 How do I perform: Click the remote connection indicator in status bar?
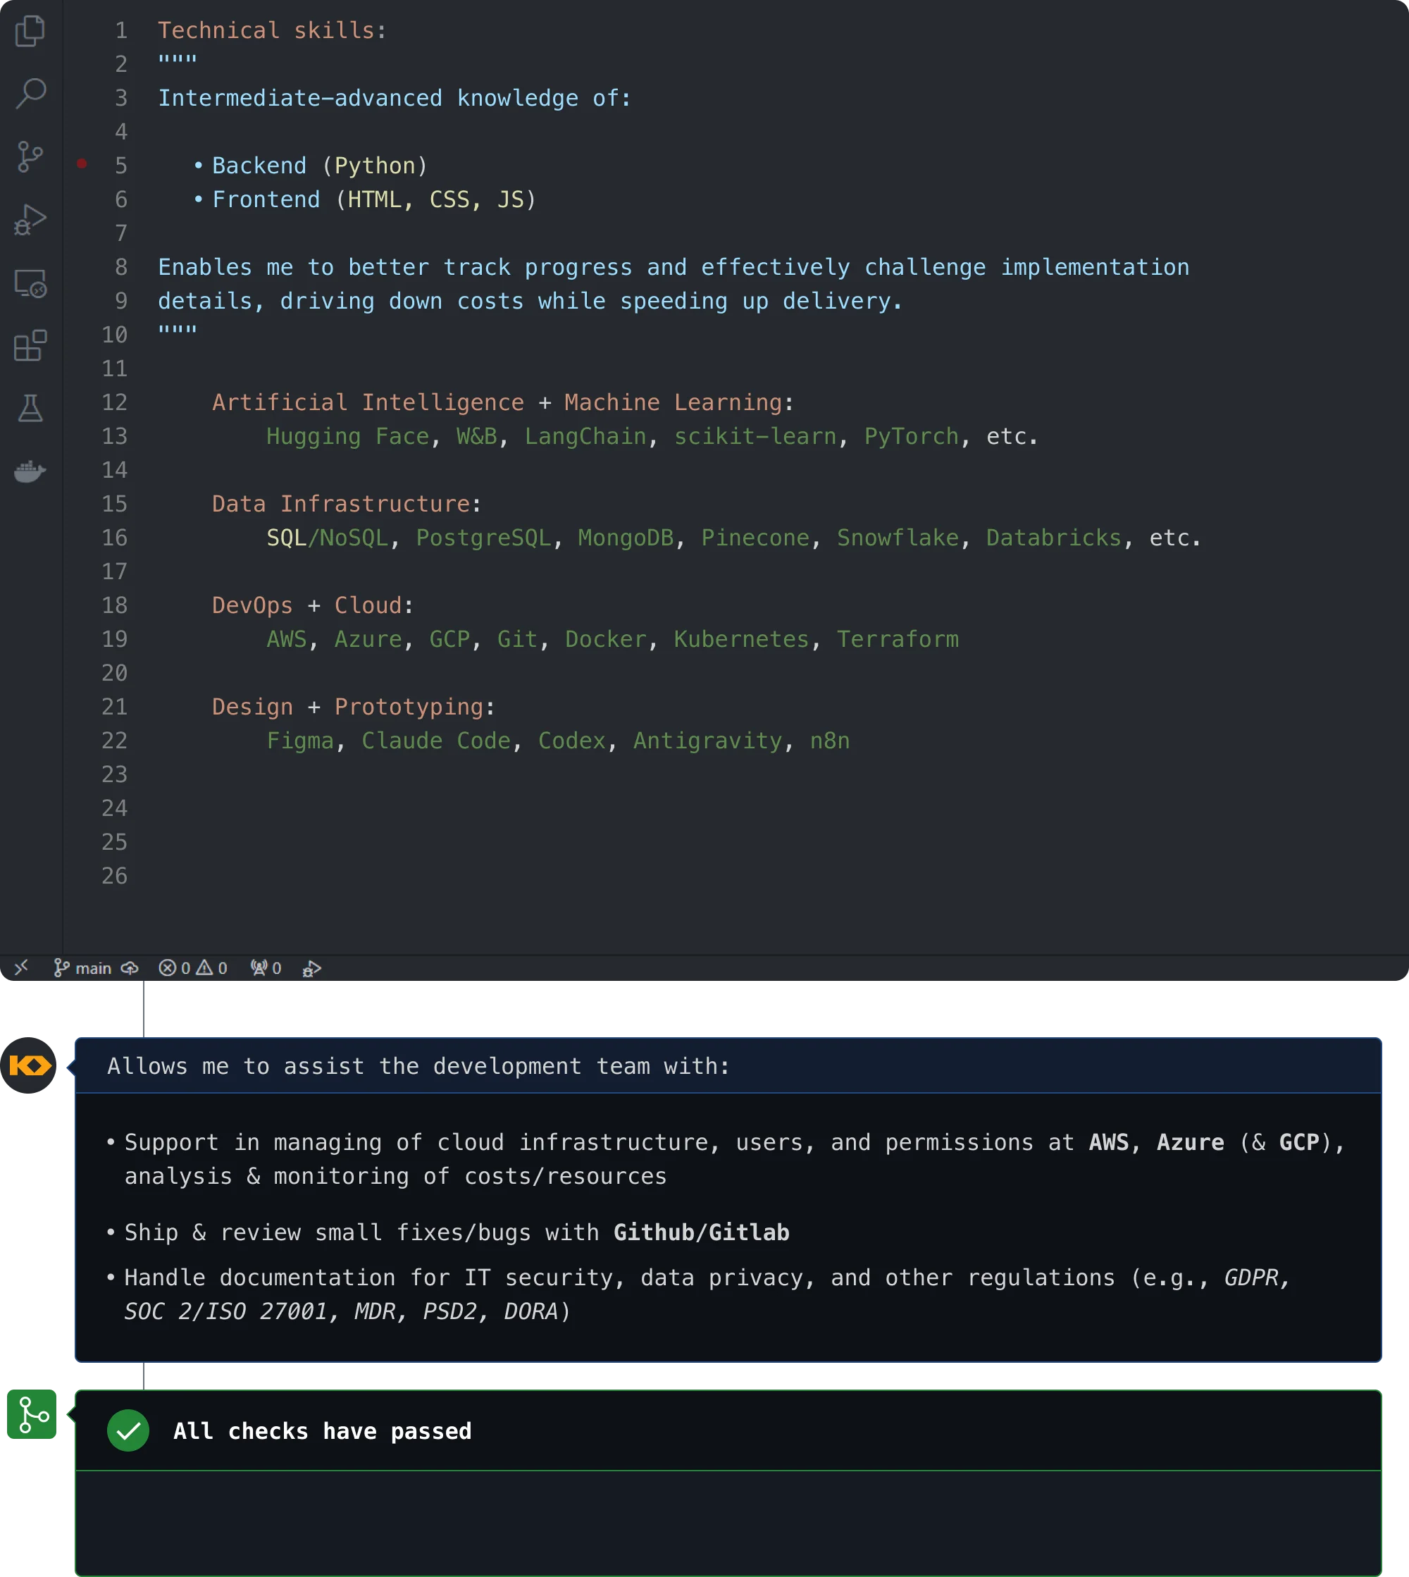click(x=23, y=967)
